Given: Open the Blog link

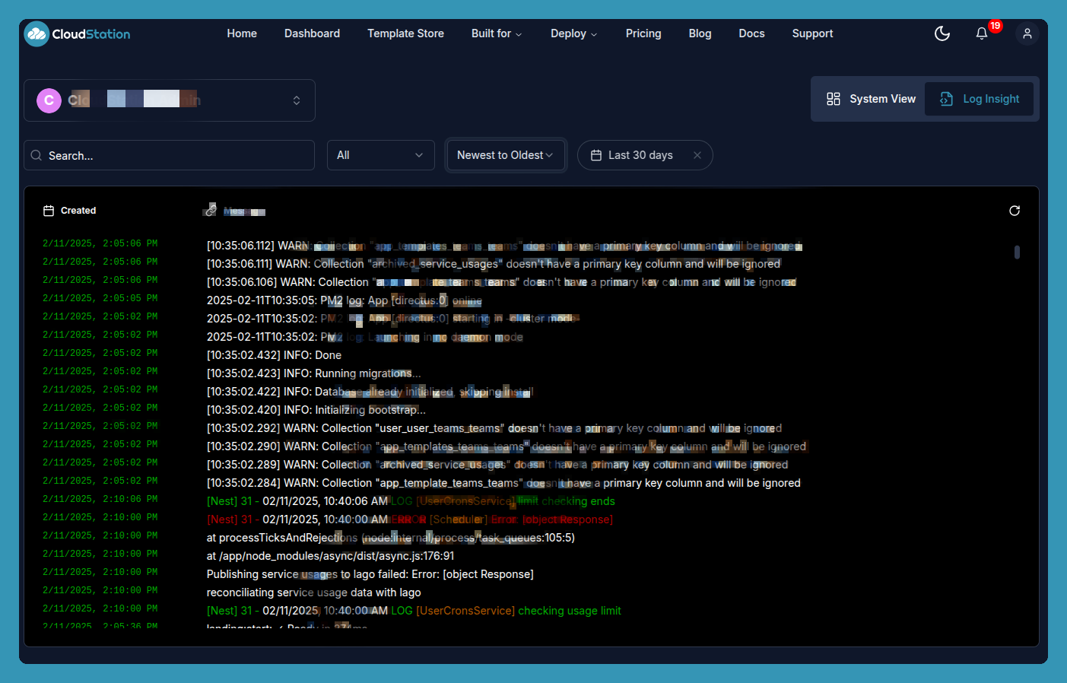Looking at the screenshot, I should click(700, 33).
